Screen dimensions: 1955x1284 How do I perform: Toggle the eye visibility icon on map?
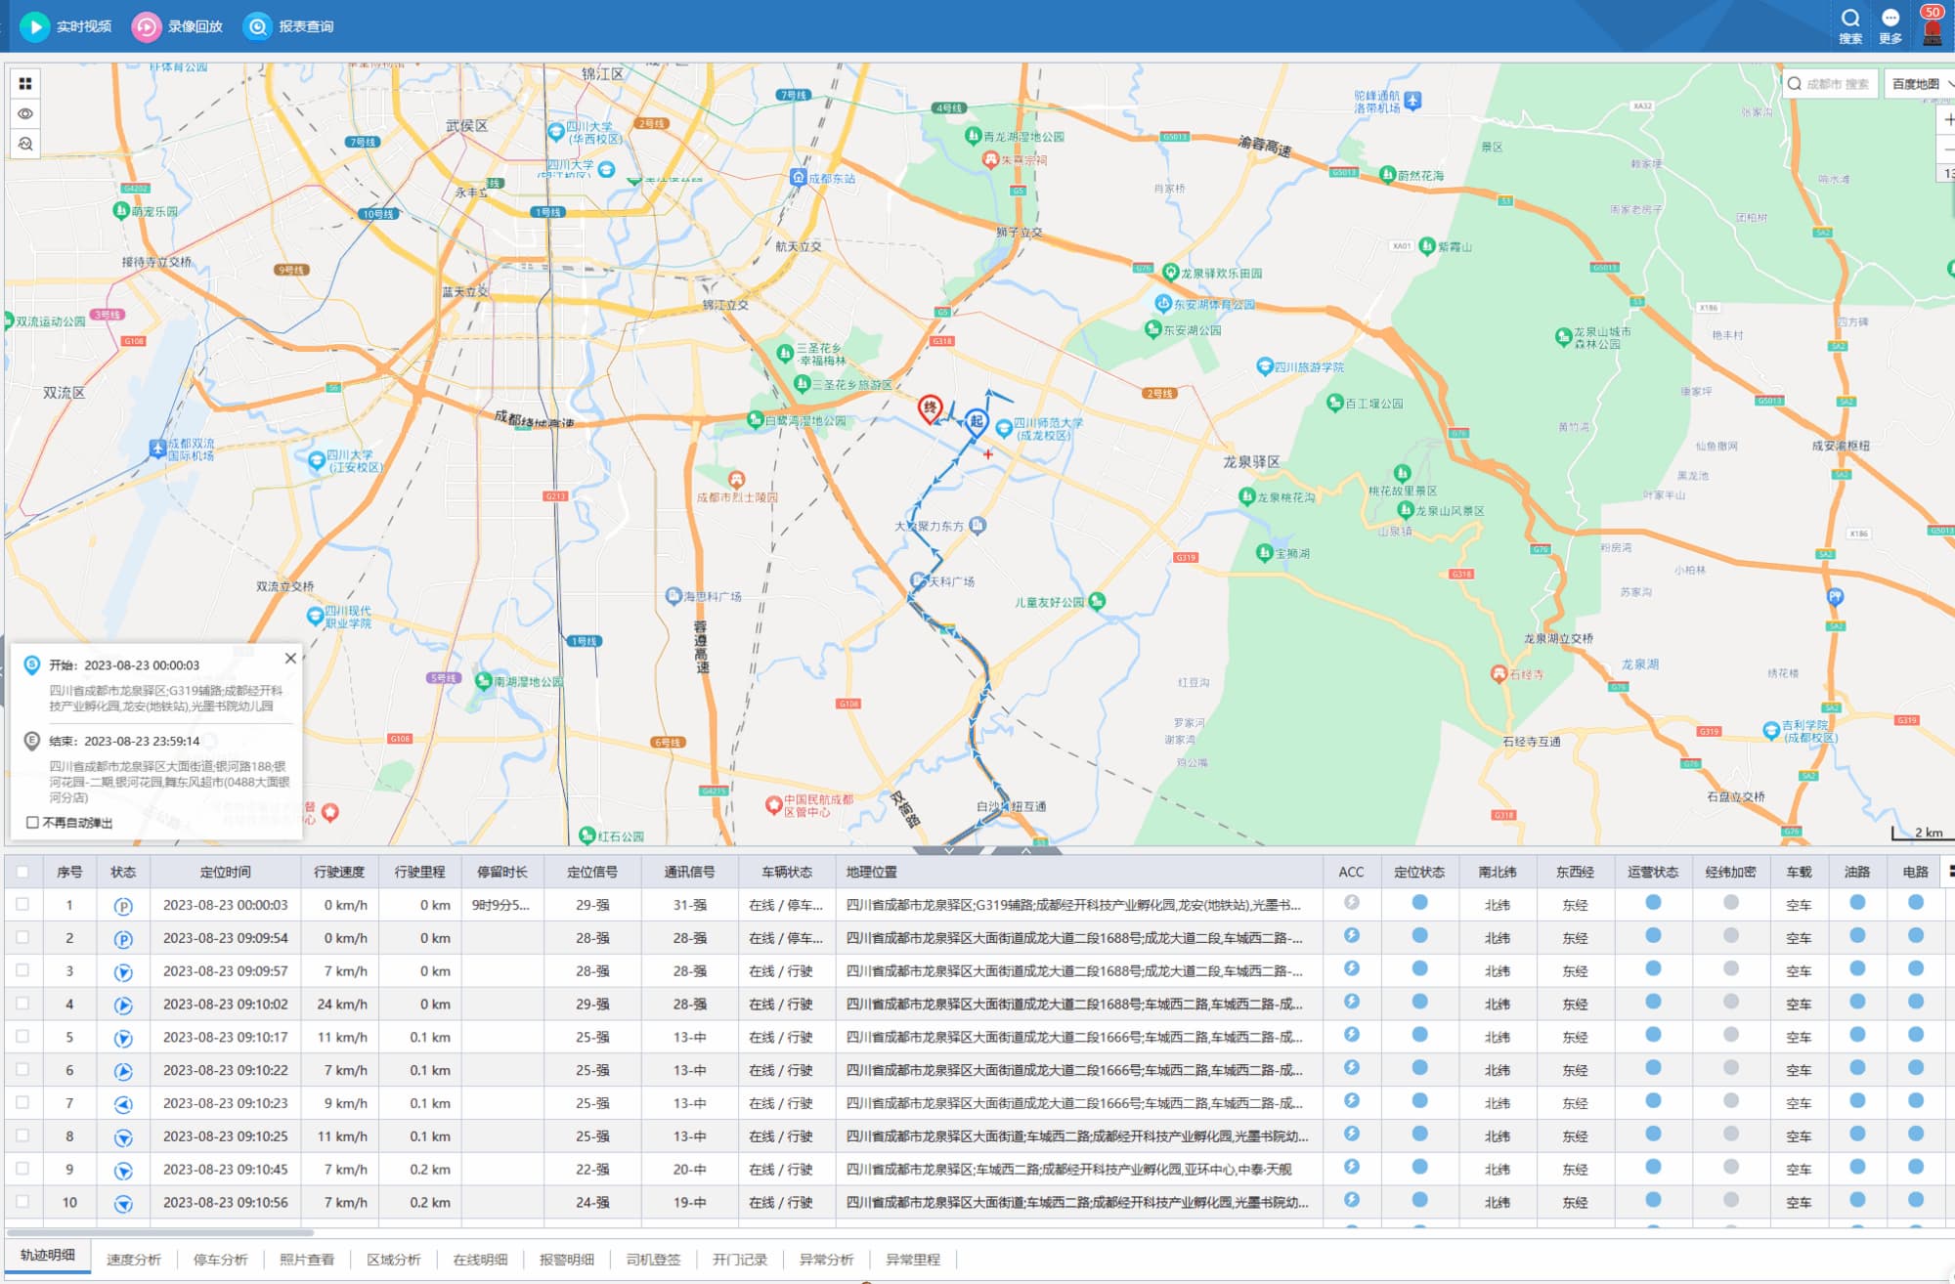tap(25, 113)
